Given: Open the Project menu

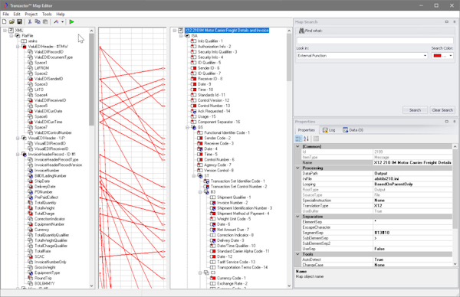Looking at the screenshot, I should [31, 14].
